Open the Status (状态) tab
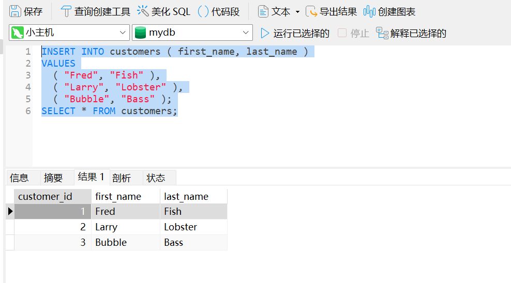This screenshot has height=283, width=511. point(156,178)
